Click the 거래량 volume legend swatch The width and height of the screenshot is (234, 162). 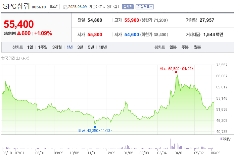(x=221, y=139)
